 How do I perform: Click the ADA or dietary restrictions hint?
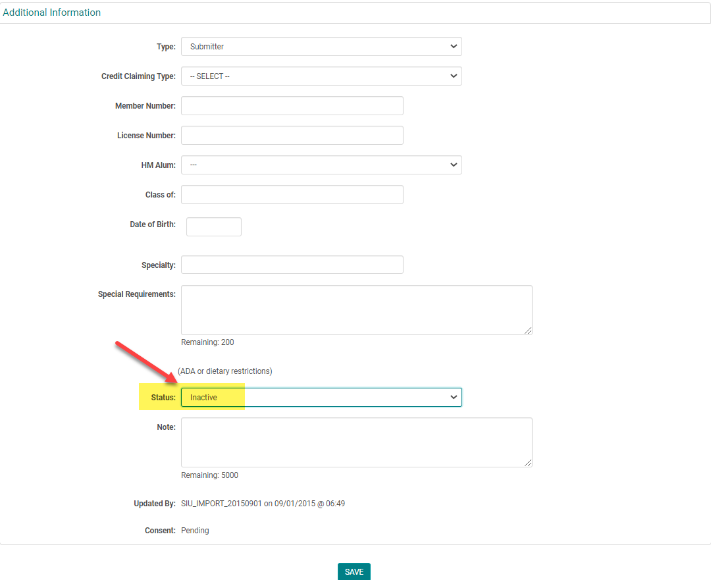click(x=225, y=371)
